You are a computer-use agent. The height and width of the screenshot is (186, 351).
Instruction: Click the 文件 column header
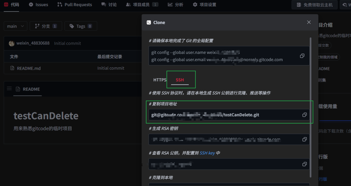tap(14, 57)
